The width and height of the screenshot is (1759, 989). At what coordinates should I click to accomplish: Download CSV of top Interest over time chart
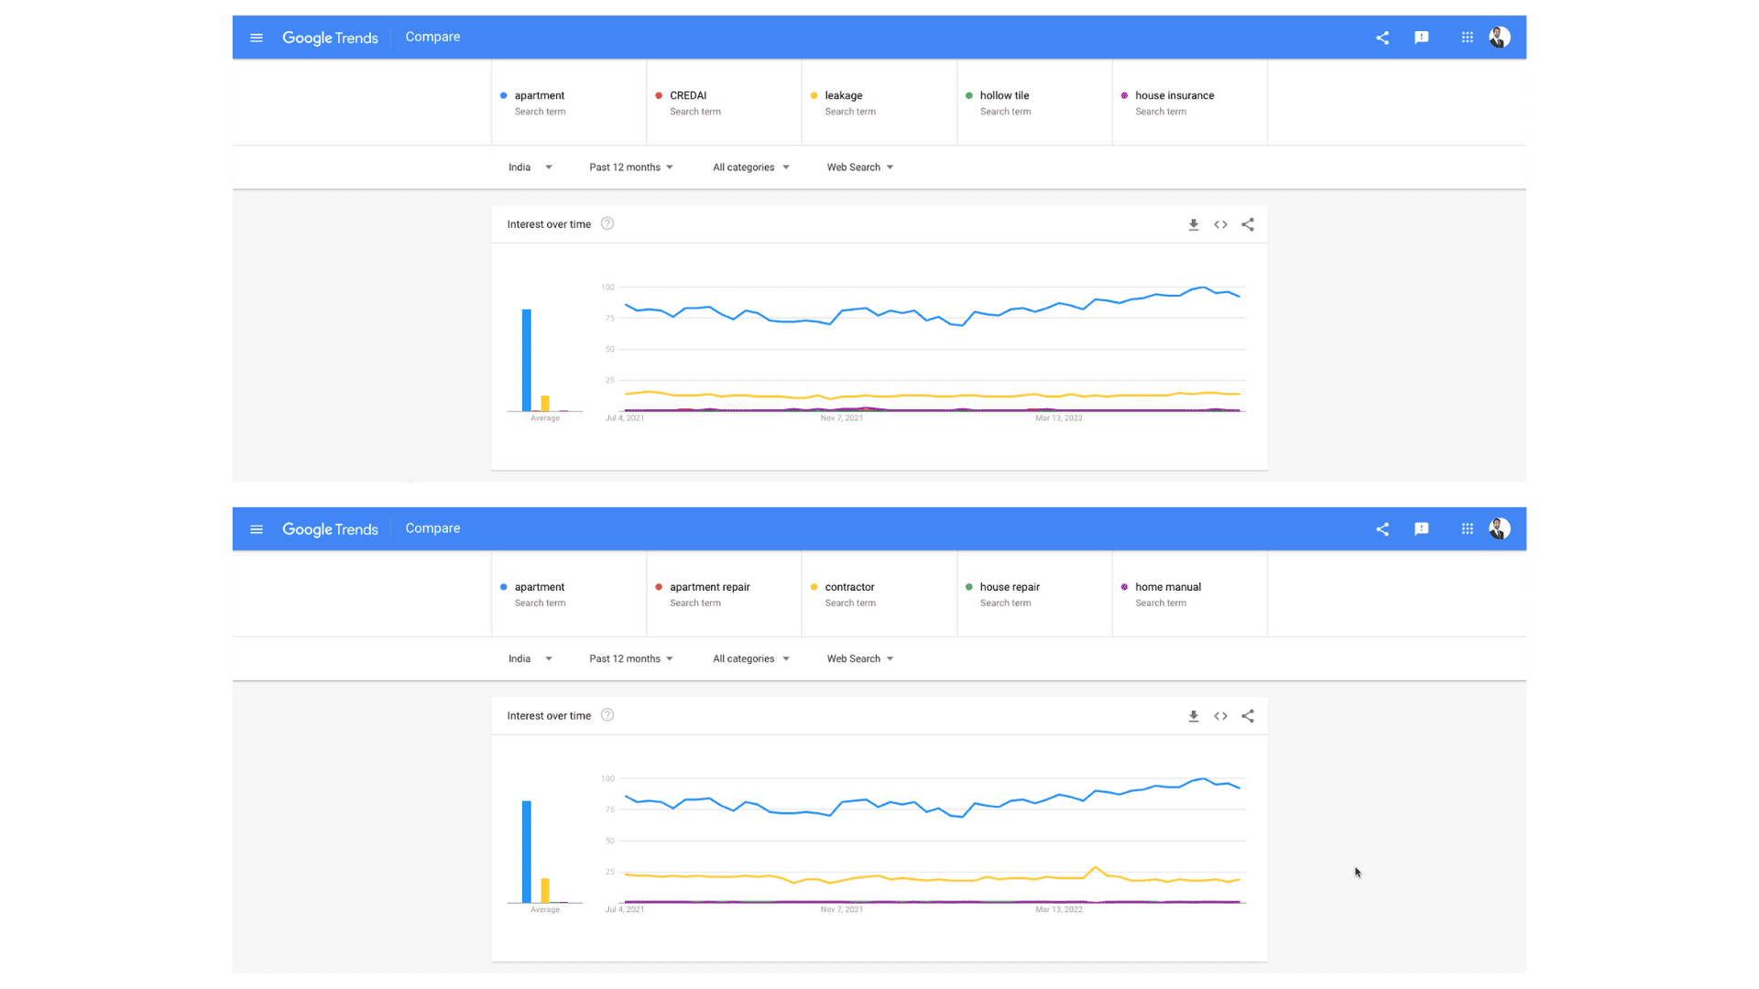(1193, 224)
